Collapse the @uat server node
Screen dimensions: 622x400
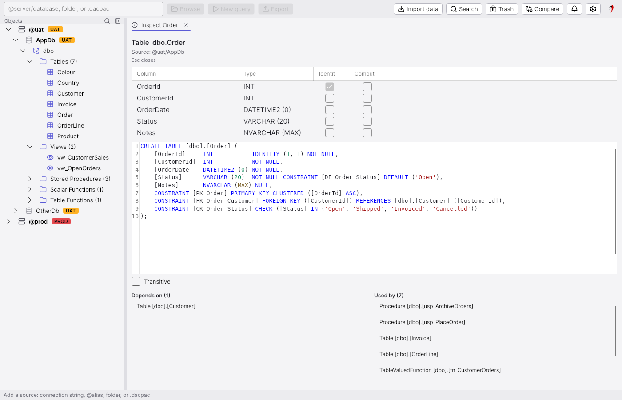tap(8, 29)
